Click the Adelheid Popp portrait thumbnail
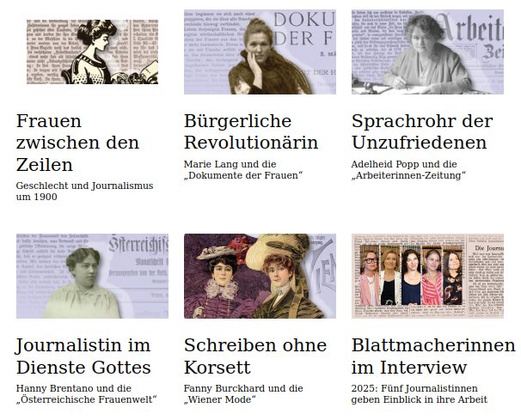The width and height of the screenshot is (521, 420). pyautogui.click(x=427, y=52)
